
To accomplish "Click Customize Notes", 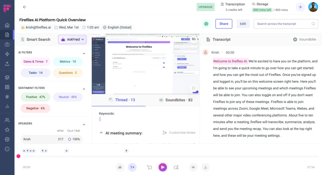I will pyautogui.click(x=179, y=133).
